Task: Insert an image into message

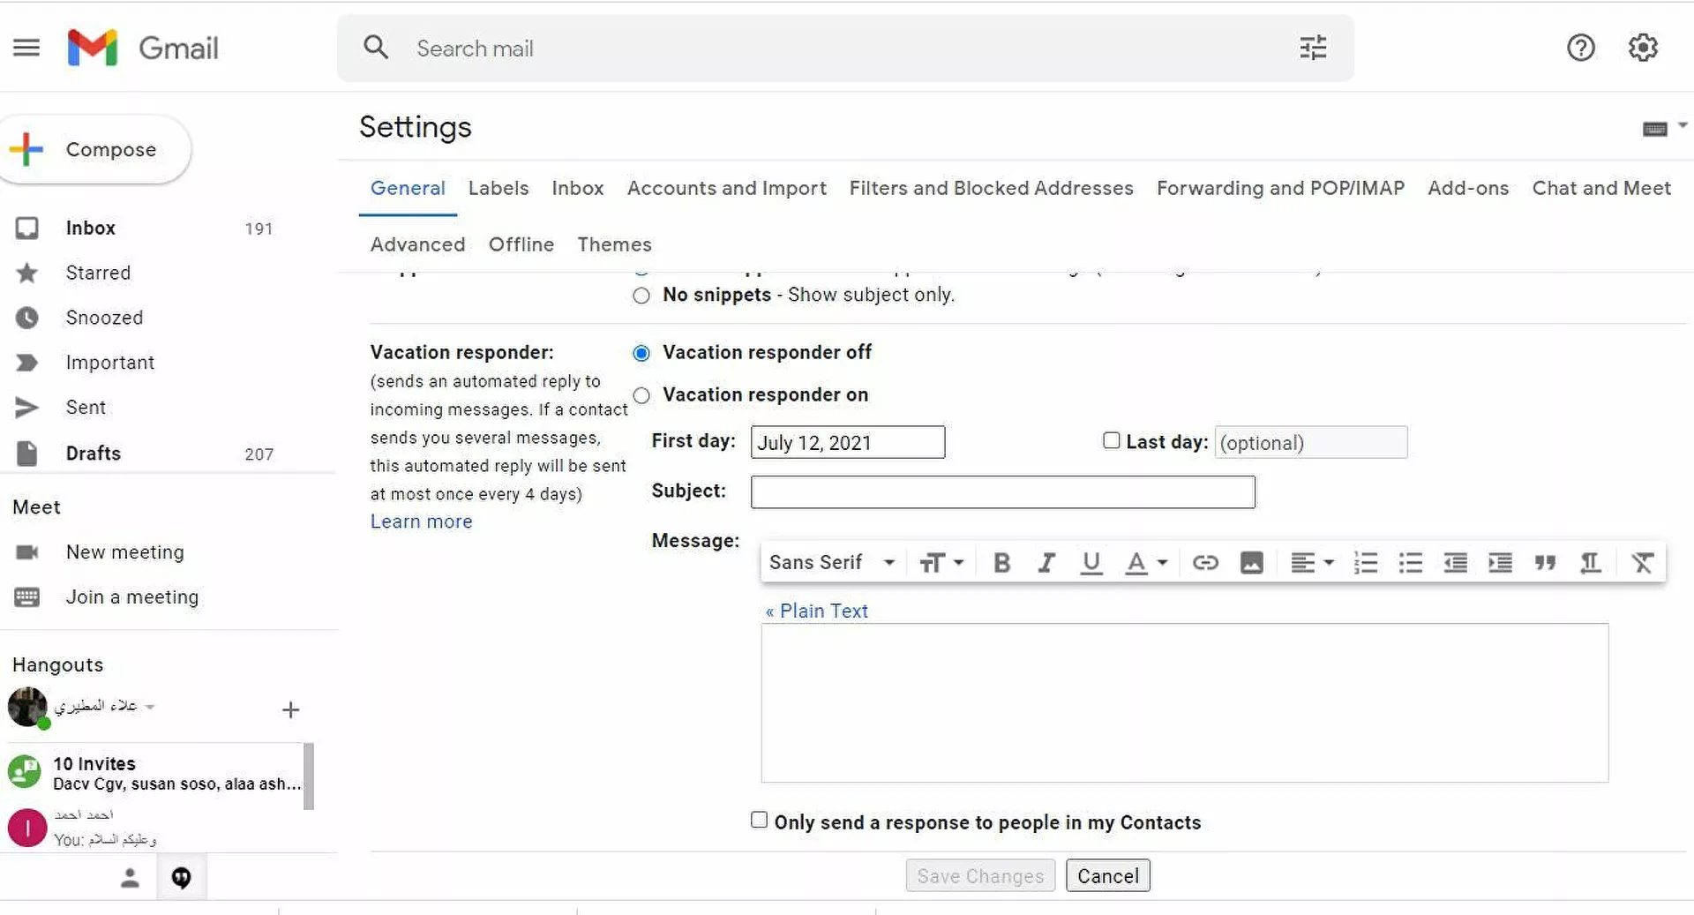Action: click(x=1251, y=563)
